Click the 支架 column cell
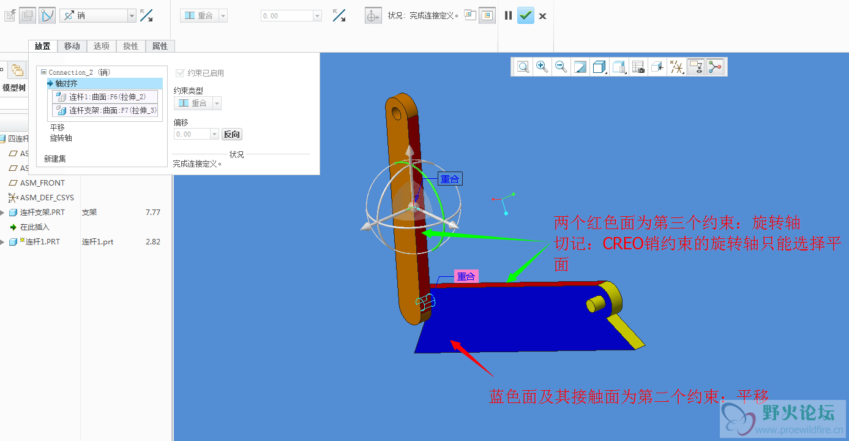Image resolution: width=849 pixels, height=441 pixels. pyautogui.click(x=89, y=213)
